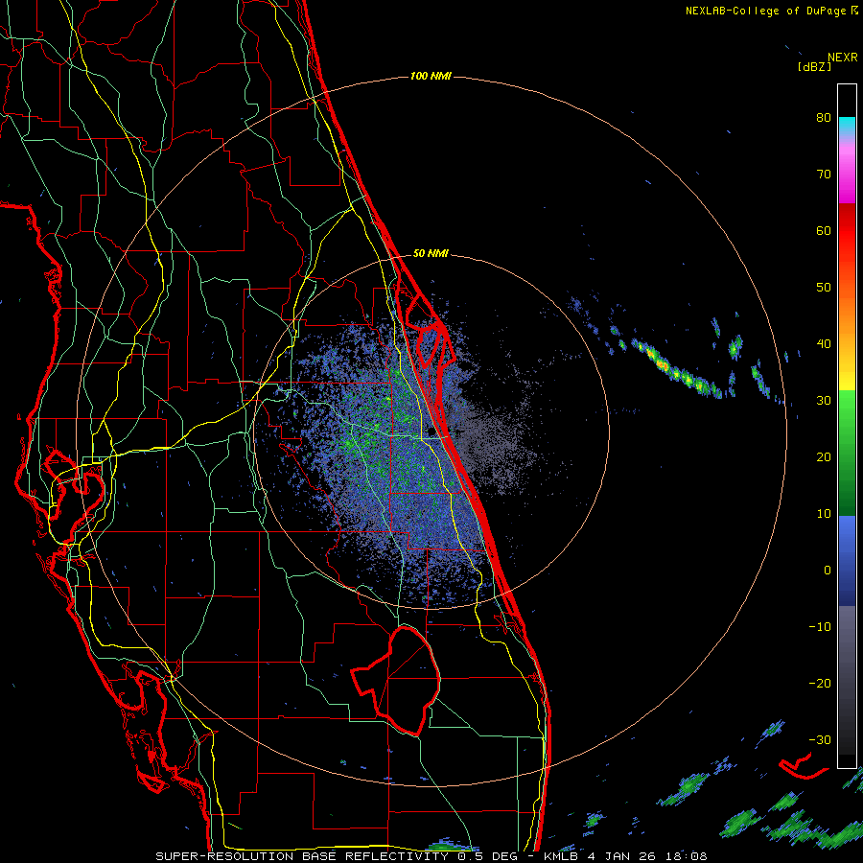The height and width of the screenshot is (863, 863).
Task: Click the 40 dBZ scale value
Action: coord(824,344)
